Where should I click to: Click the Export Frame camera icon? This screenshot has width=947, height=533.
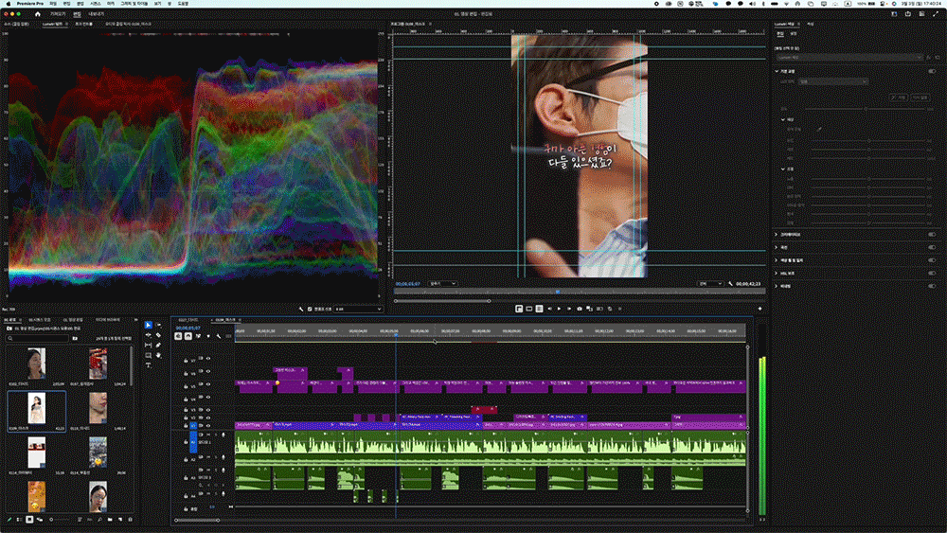point(579,309)
